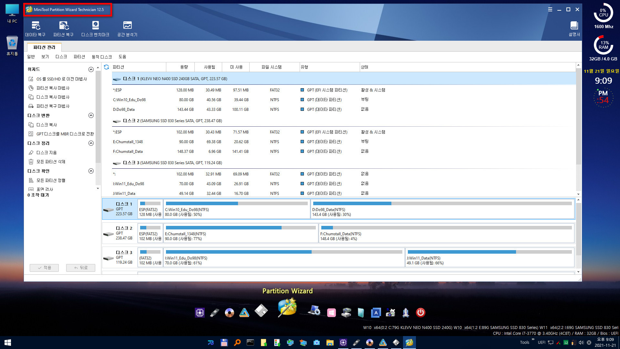620x349 pixels.
Task: Click C:Win10_Edu_Do98 block in disk map
Action: (x=237, y=209)
